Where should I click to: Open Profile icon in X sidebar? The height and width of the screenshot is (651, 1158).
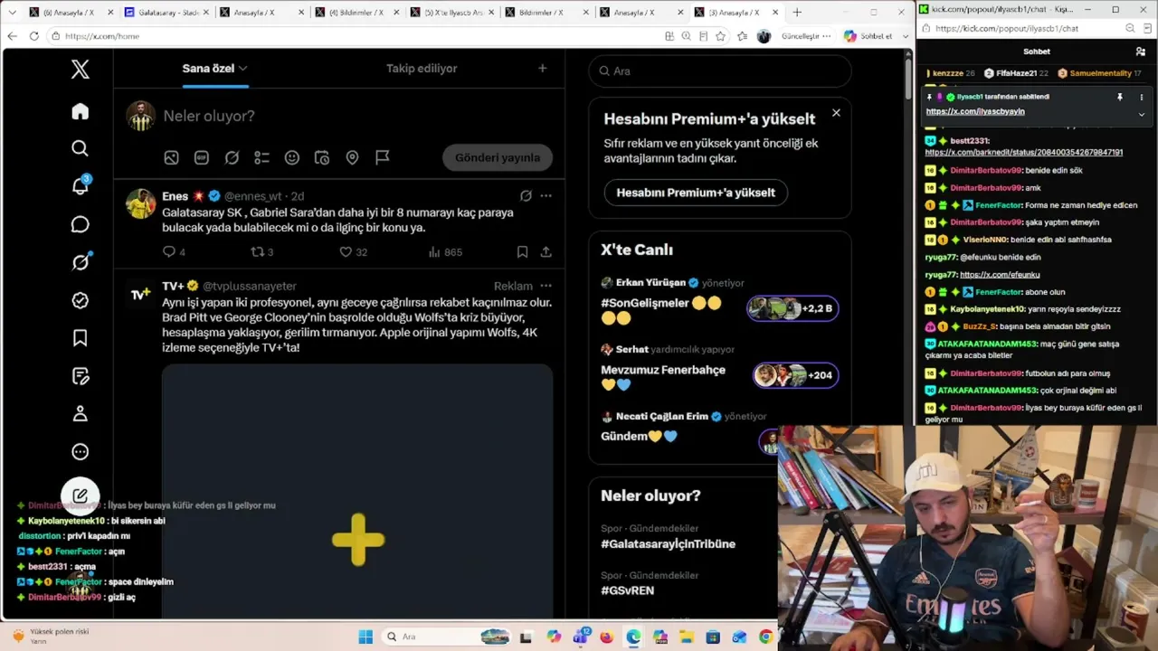81,414
